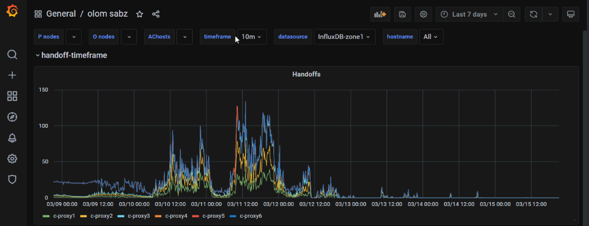Open the InfluxDB-zone1 datasource dropdown
589x226 pixels.
(344, 37)
